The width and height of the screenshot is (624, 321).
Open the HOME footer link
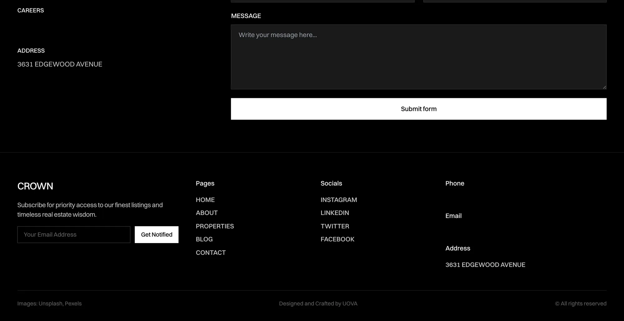point(205,200)
